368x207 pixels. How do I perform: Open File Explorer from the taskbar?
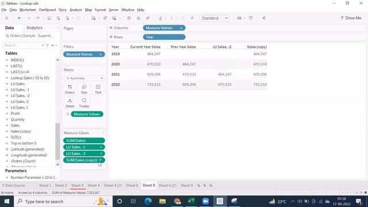click(162, 201)
